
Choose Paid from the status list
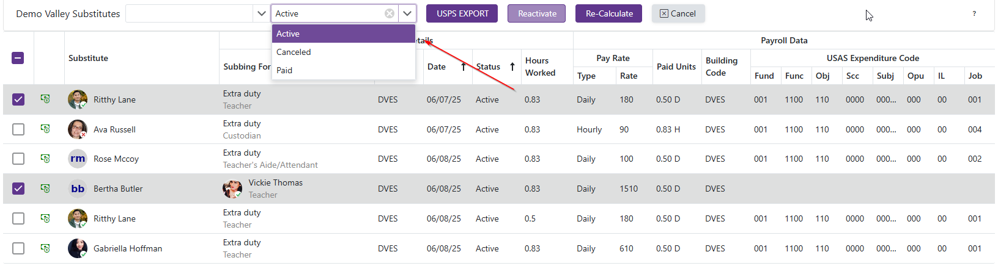[x=284, y=70]
